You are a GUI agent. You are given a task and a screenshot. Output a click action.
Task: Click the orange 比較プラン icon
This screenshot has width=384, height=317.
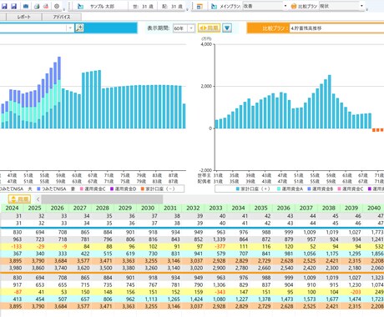[293, 6]
